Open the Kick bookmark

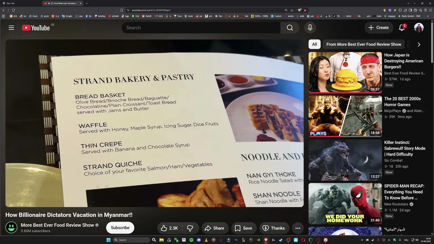136,16
